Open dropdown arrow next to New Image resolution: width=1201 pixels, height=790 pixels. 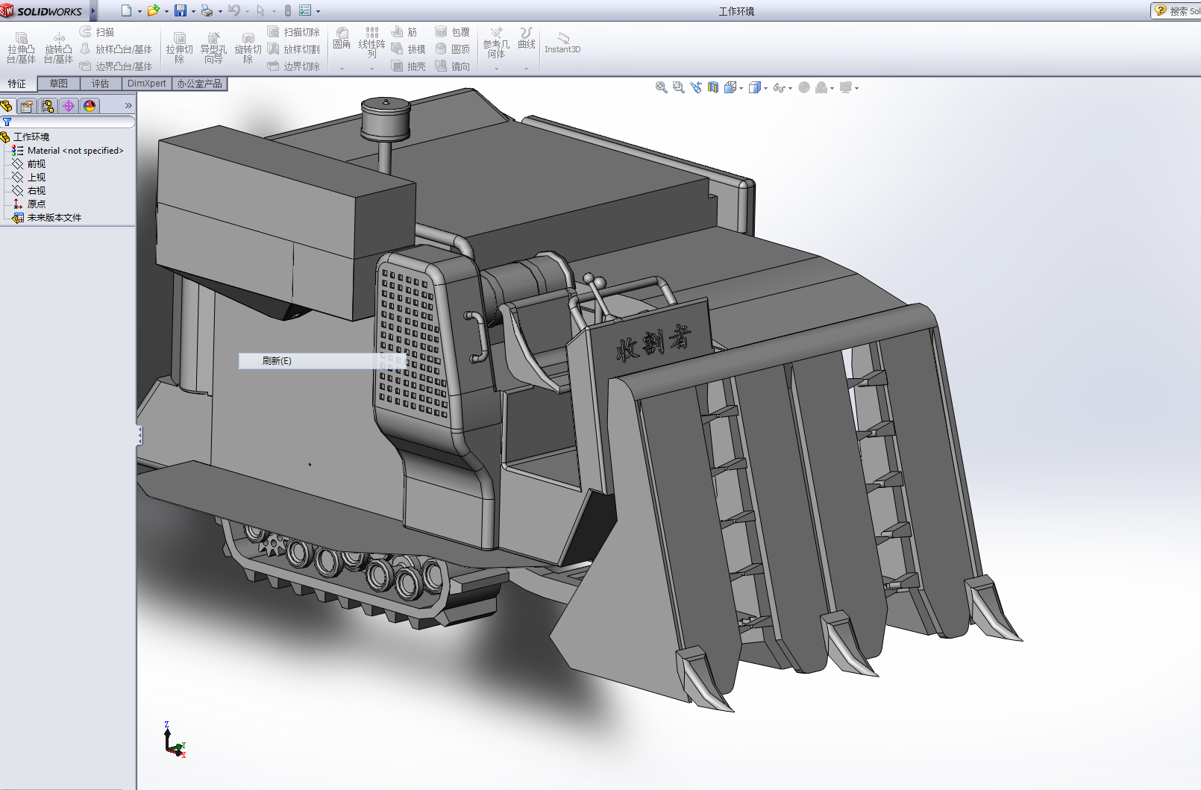pos(139,11)
